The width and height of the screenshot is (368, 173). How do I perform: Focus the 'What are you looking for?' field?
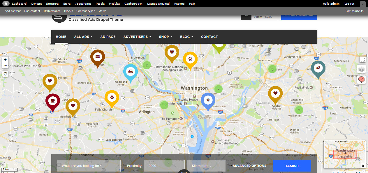(x=89, y=166)
